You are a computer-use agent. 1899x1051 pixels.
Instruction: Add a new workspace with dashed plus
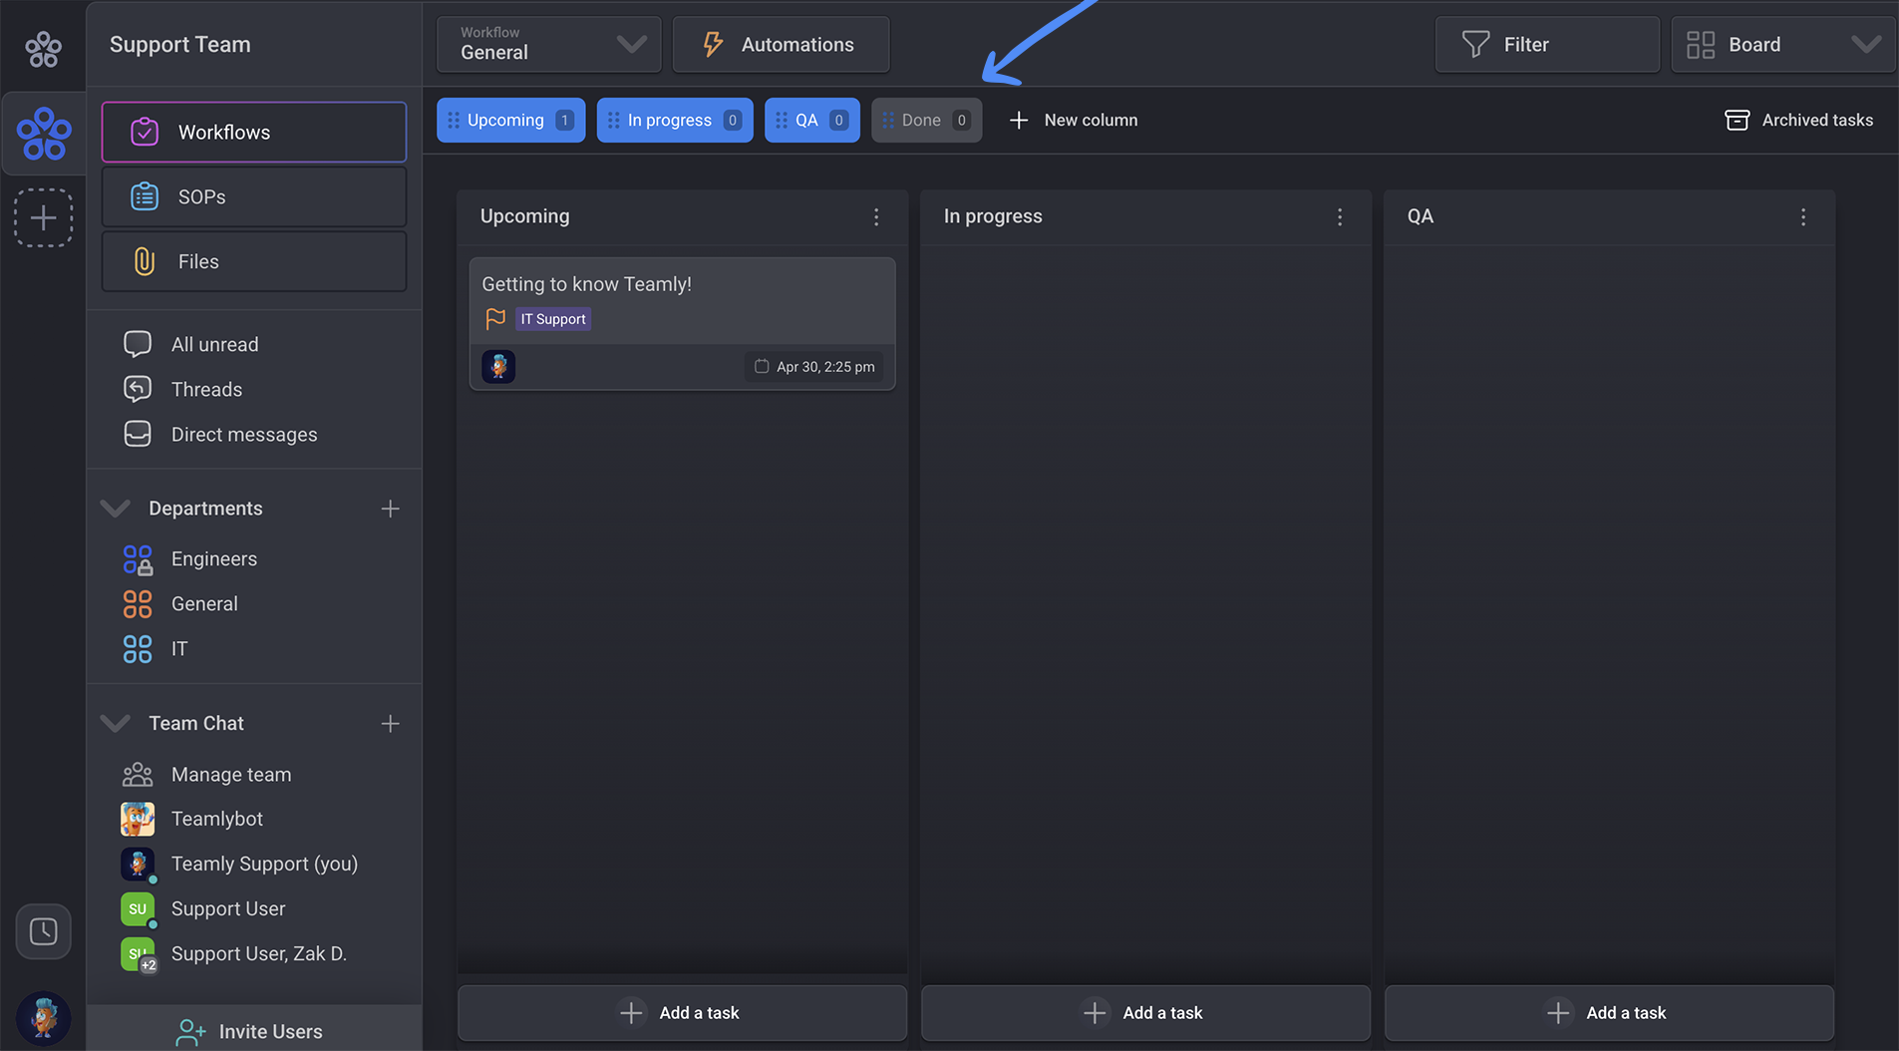pos(43,217)
